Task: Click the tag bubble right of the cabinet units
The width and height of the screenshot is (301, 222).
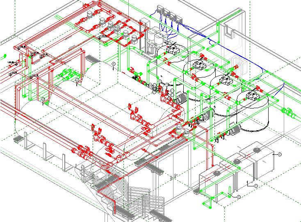Action: [x=280, y=154]
